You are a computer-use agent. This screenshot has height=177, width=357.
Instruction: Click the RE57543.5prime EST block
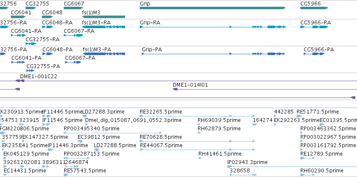click(x=66, y=175)
